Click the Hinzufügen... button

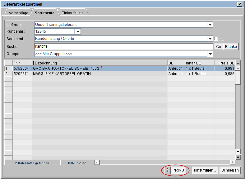(x=205, y=170)
